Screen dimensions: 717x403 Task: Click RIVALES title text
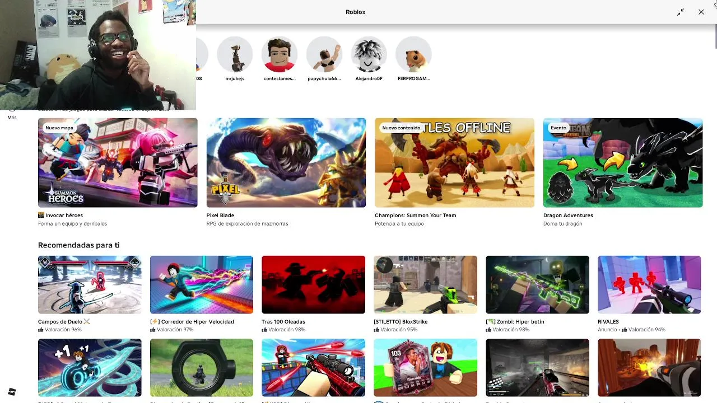608,322
